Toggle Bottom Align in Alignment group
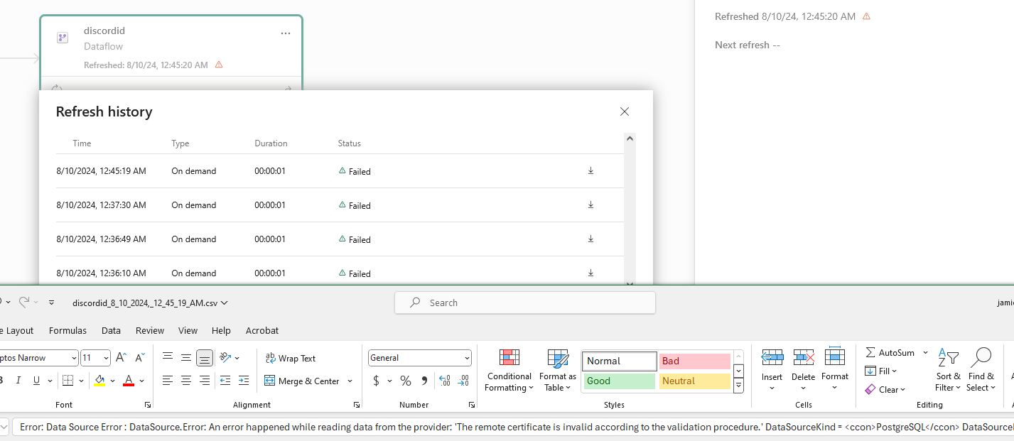Viewport: 1014px width, 441px height. pos(205,358)
